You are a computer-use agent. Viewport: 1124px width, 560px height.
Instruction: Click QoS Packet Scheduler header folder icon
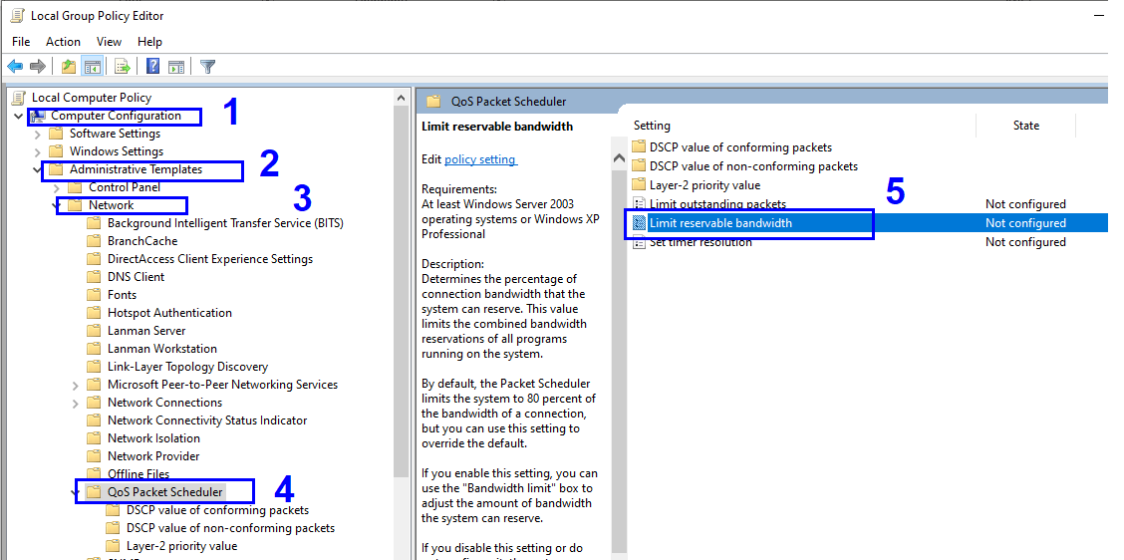pos(433,101)
